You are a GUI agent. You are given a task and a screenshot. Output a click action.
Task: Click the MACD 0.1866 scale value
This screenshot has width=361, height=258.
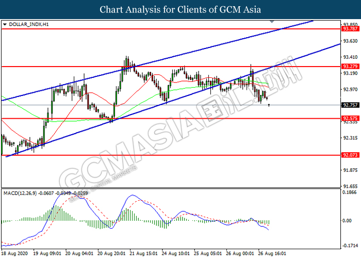pos(350,192)
